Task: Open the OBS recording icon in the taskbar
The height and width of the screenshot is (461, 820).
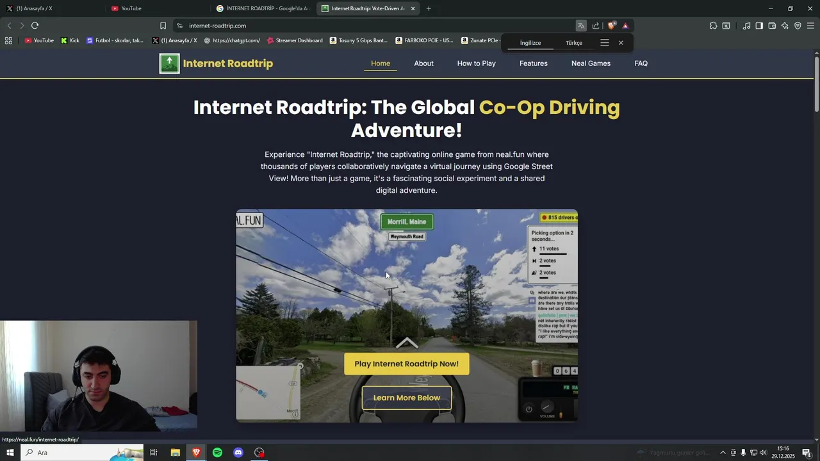Action: pos(259,453)
